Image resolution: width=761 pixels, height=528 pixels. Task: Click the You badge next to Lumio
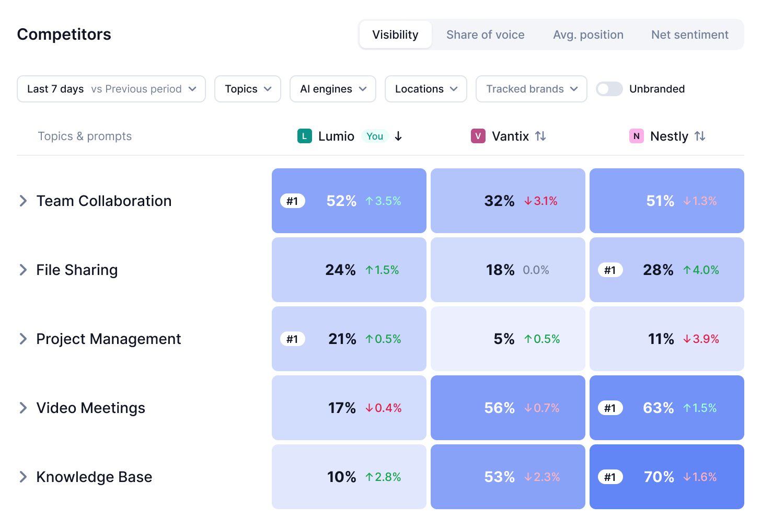375,136
